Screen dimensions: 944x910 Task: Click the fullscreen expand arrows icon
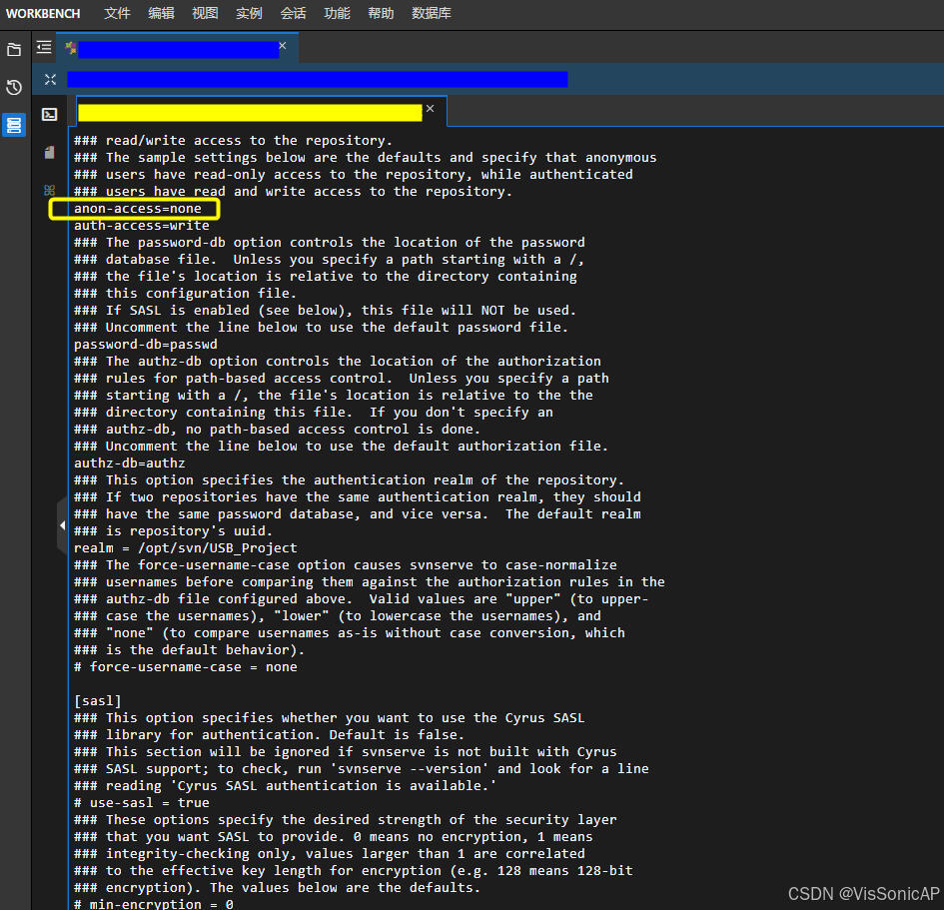50,80
